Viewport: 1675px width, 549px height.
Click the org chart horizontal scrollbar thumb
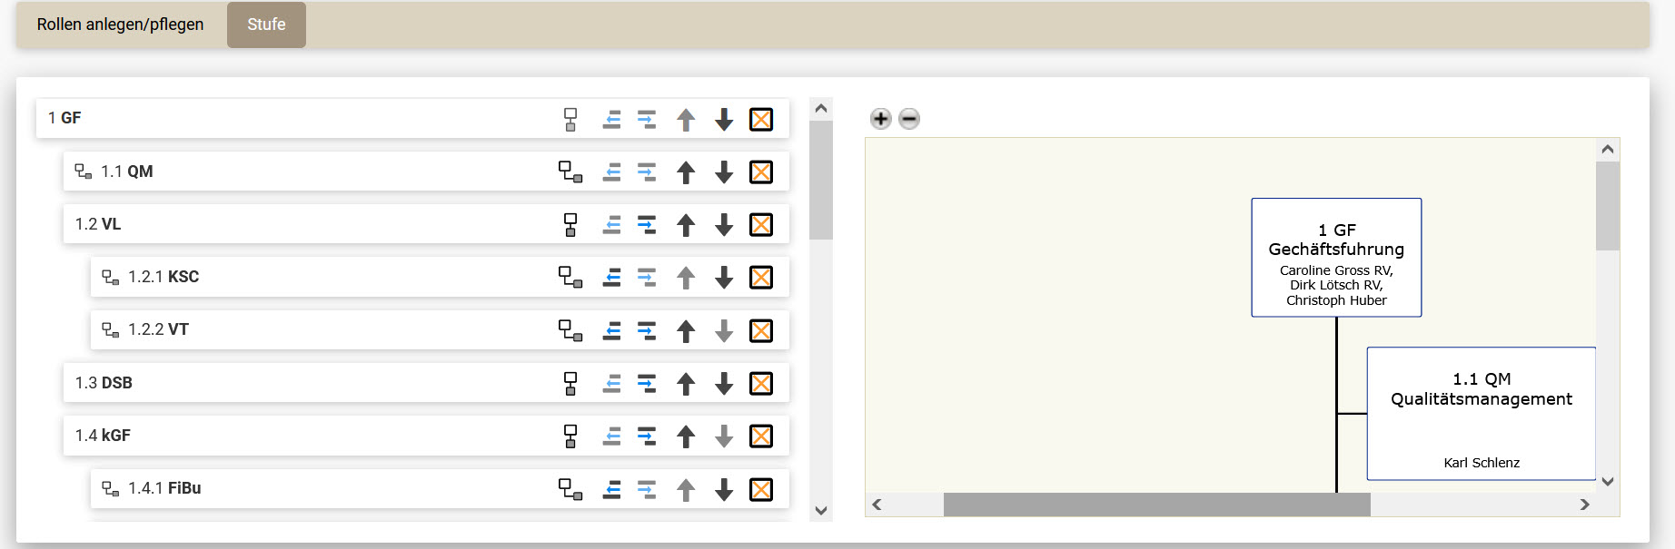1155,505
